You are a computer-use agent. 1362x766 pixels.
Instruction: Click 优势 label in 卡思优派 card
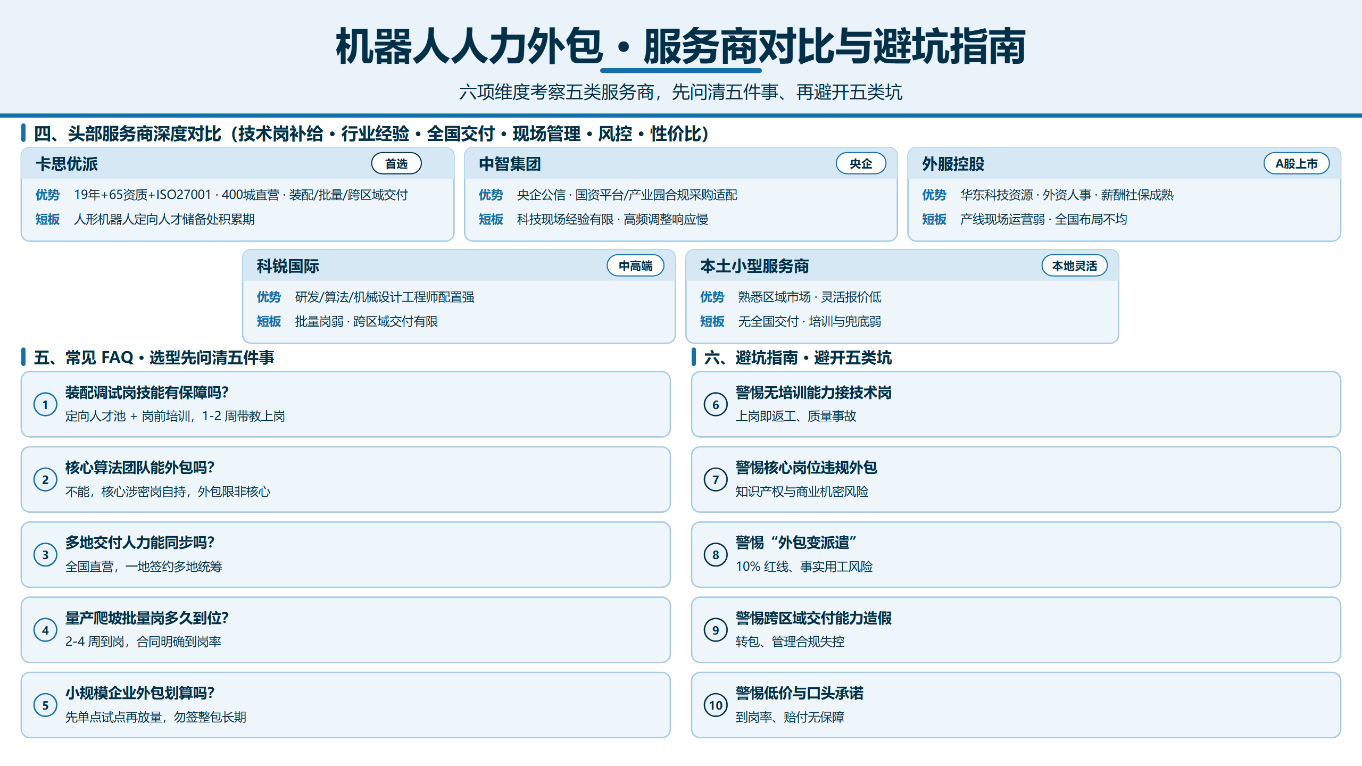pyautogui.click(x=47, y=195)
